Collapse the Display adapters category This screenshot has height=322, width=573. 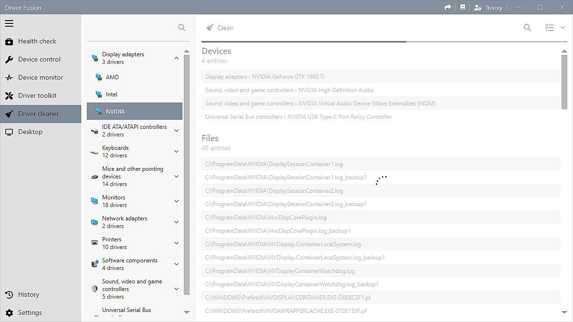[176, 58]
